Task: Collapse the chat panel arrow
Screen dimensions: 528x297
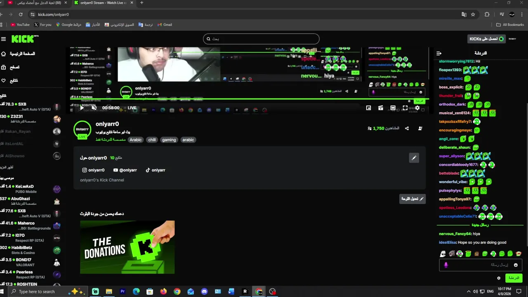Action: 439,53
